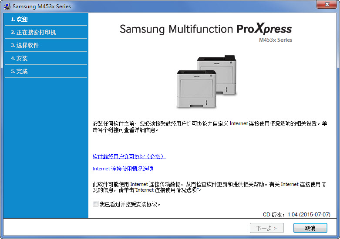Screen dimensions: 340x239
Task: Click the Samsung M453x Series window title
Action: coord(42,7)
